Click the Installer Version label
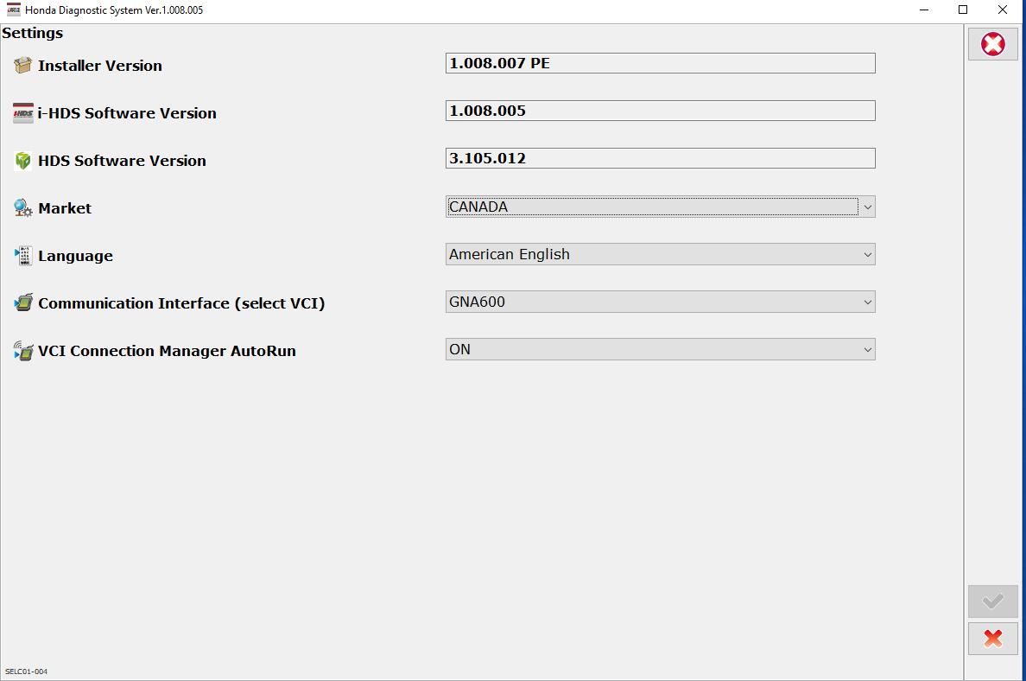This screenshot has height=681, width=1026. (100, 66)
